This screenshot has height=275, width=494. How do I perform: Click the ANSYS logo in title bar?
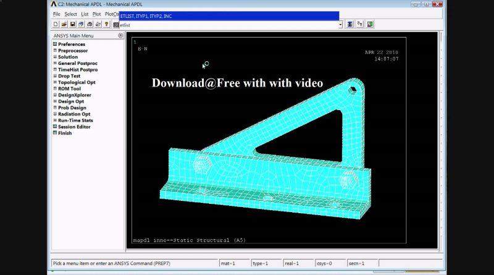(x=54, y=4)
